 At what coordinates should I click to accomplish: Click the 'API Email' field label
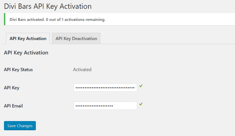13,106
